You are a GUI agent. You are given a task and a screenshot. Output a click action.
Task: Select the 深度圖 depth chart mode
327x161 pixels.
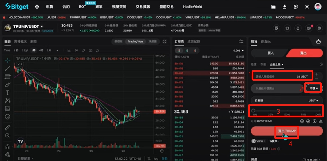152,41
